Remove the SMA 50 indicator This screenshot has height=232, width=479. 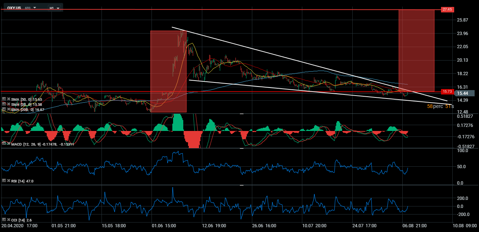8,99
